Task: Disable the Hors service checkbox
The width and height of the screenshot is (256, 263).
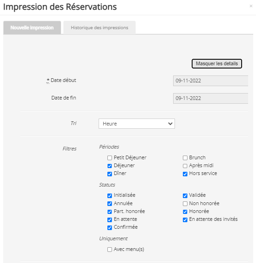Action: 185,174
